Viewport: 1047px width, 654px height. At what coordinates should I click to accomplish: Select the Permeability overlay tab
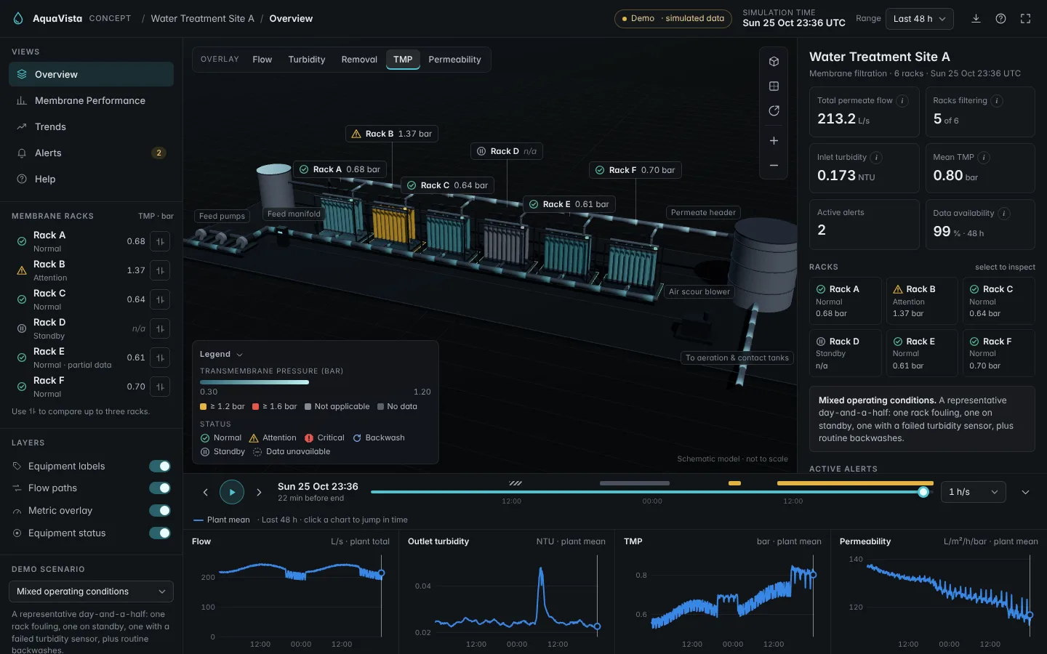[454, 60]
